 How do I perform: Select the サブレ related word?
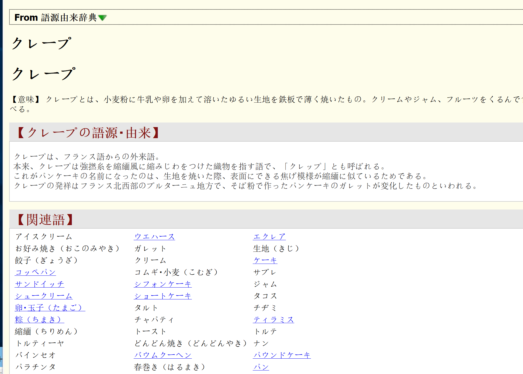[265, 272]
